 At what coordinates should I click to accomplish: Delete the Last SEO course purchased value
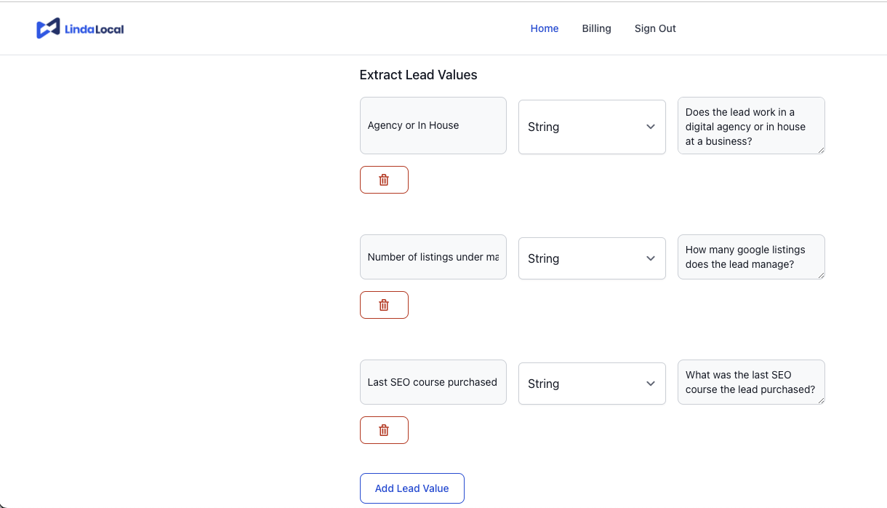384,430
